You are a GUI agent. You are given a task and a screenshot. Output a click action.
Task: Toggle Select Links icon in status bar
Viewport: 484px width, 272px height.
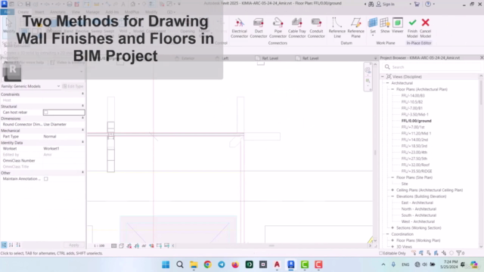pyautogui.click(x=414, y=253)
